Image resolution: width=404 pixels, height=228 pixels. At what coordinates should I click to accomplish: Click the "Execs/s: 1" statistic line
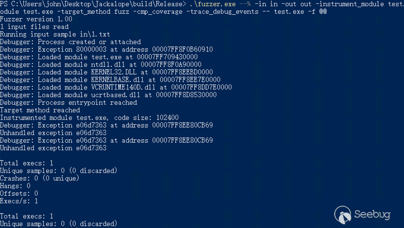pyautogui.click(x=19, y=201)
